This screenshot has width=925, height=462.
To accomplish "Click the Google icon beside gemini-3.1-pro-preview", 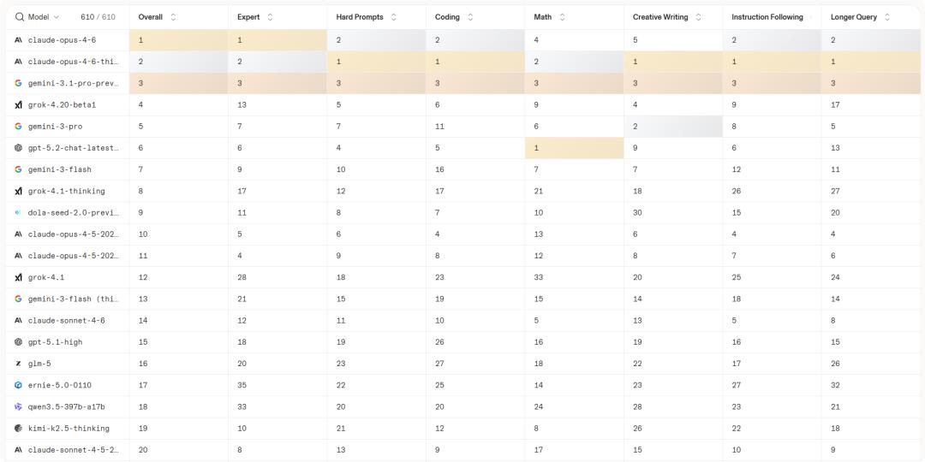I will click(x=18, y=83).
